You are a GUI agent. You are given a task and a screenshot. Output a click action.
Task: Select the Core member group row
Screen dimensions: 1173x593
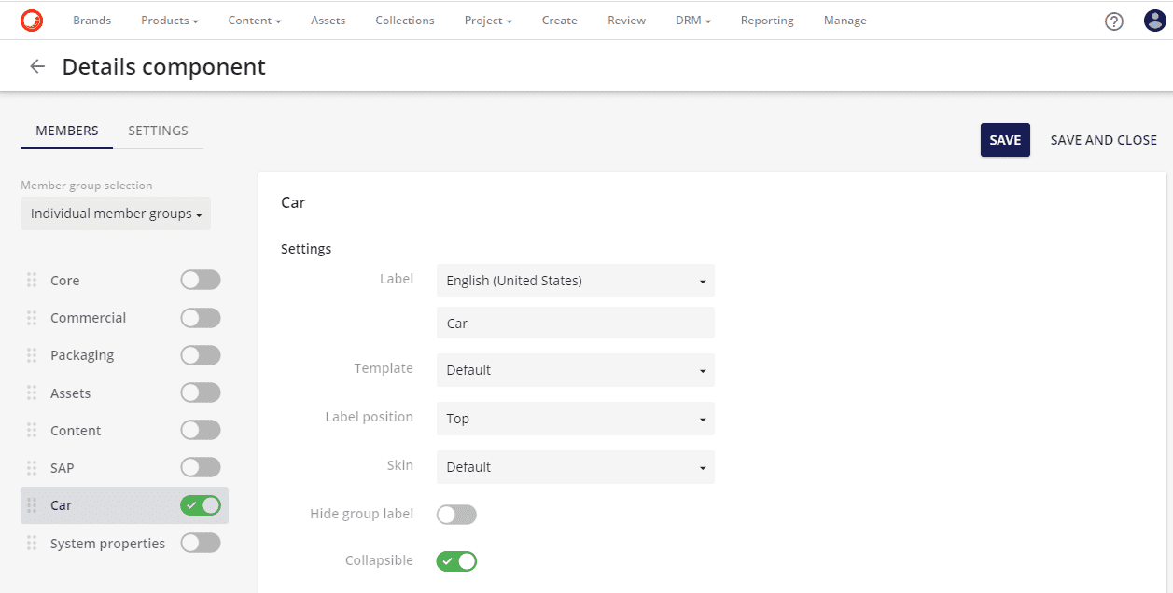click(x=124, y=280)
